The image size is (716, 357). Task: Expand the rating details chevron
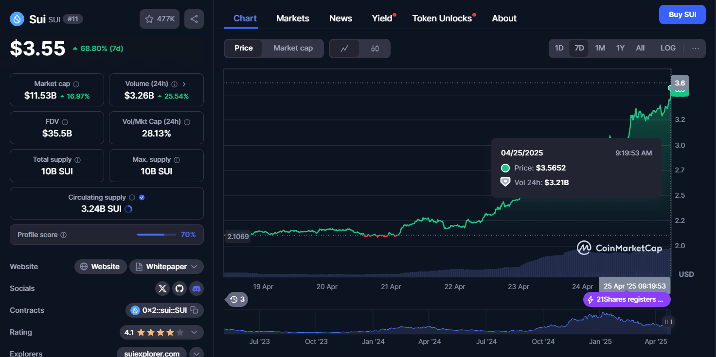(x=194, y=332)
